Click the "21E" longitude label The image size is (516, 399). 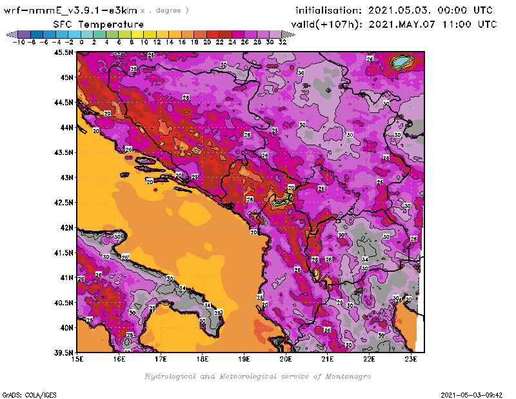tap(328, 359)
